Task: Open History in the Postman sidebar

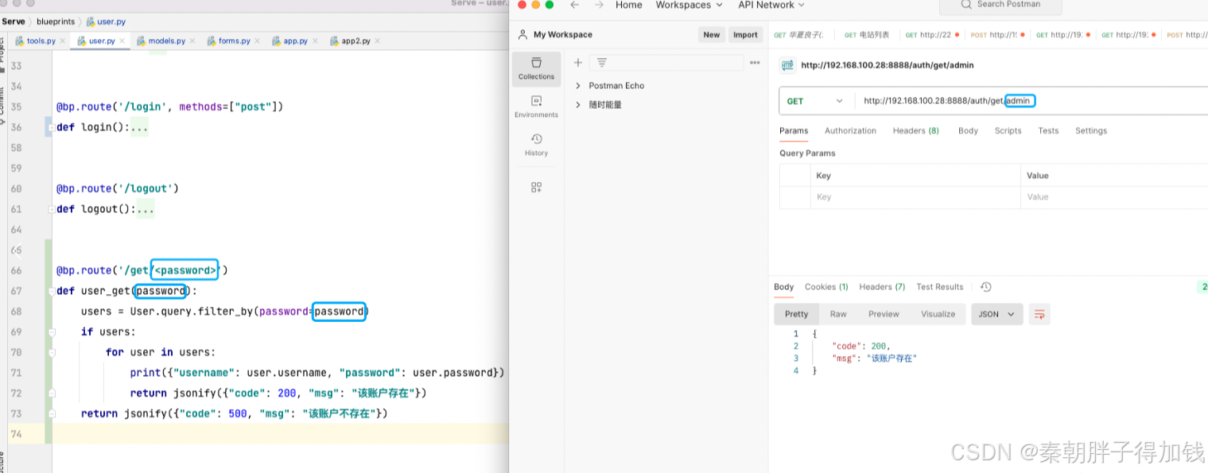Action: [x=536, y=145]
